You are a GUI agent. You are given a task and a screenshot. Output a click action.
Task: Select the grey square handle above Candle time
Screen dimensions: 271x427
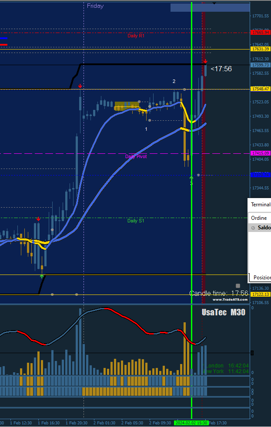[x=238, y=286]
